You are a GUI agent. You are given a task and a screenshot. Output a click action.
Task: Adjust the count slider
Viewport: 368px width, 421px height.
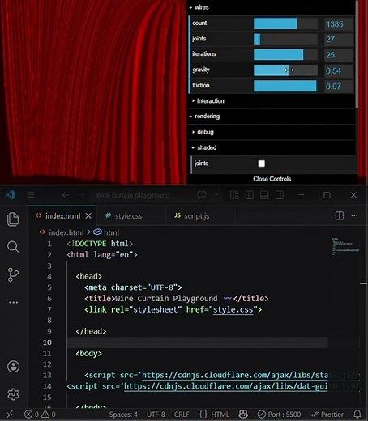(285, 23)
